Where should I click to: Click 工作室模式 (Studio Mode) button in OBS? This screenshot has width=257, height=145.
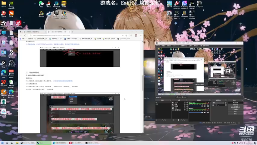point(235,109)
